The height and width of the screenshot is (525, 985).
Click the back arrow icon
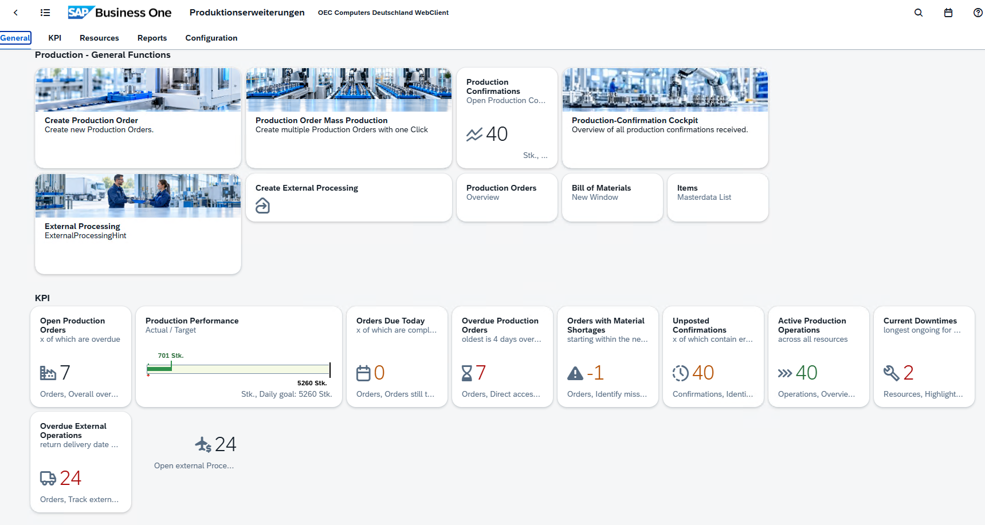tap(15, 13)
